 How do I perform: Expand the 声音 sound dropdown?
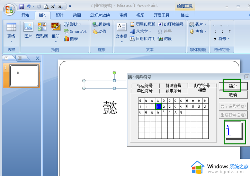(x=205, y=31)
